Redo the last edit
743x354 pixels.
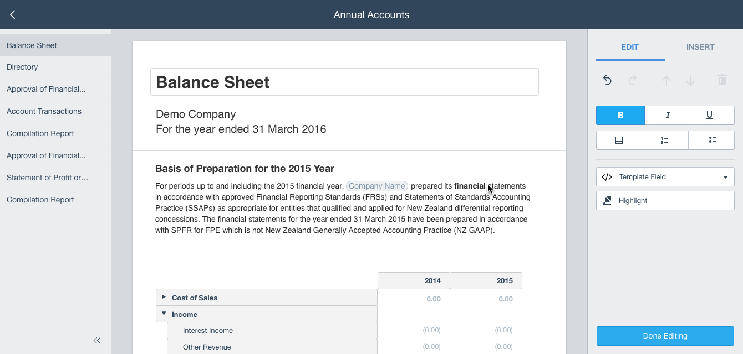pyautogui.click(x=633, y=80)
